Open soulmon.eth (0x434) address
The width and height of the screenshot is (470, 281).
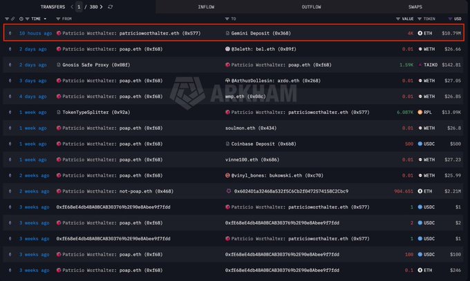pos(251,128)
